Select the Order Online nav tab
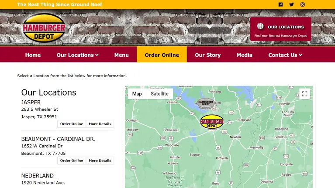Image resolution: width=335 pixels, height=188 pixels. click(x=162, y=55)
